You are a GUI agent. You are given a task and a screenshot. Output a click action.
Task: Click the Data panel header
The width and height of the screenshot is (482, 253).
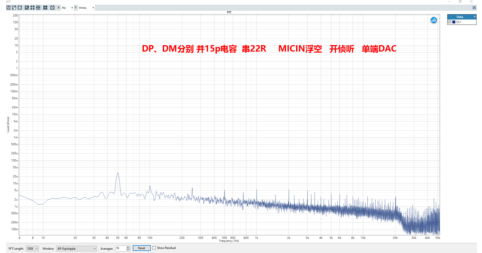462,17
